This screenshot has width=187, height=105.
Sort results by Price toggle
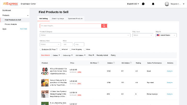click(x=91, y=55)
